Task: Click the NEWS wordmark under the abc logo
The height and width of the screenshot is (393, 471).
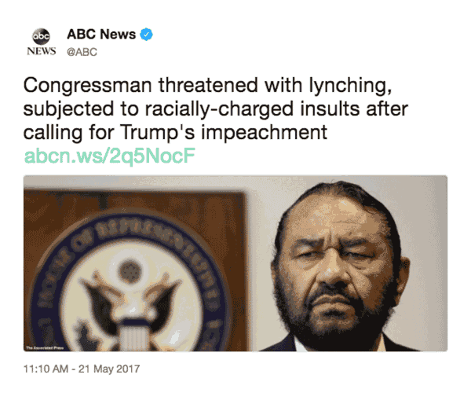Action: (41, 51)
